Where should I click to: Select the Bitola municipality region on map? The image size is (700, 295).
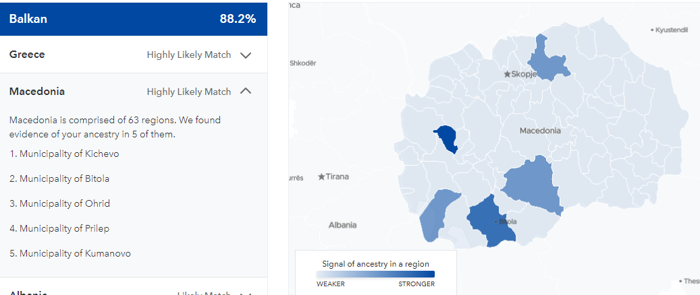tap(491, 221)
